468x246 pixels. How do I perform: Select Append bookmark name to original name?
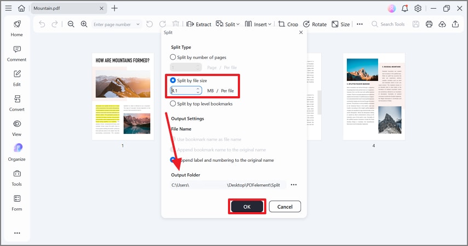coord(218,149)
